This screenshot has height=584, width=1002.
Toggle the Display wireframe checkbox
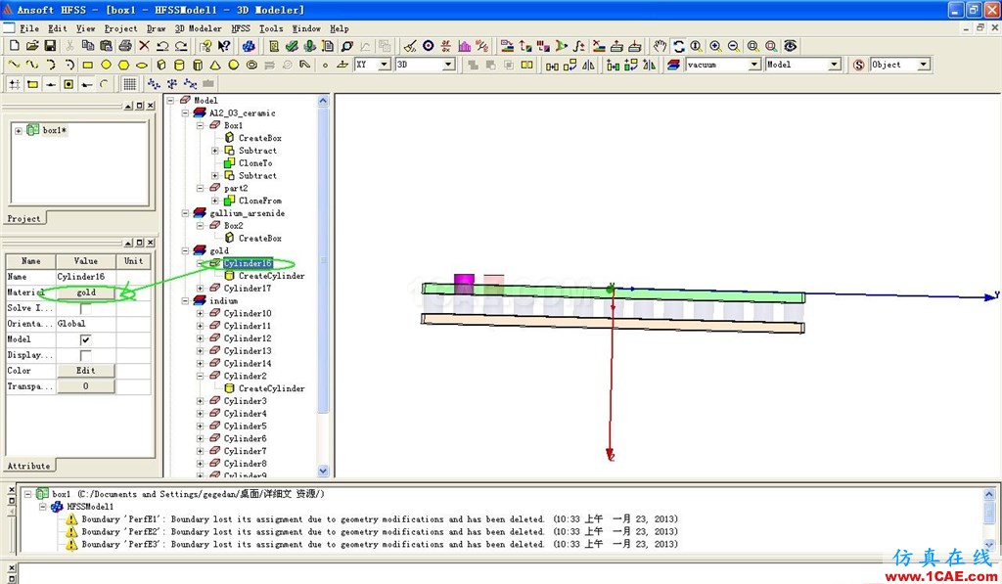click(x=85, y=355)
